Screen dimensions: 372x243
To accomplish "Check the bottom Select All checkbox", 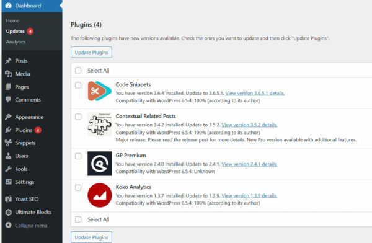I will pos(78,219).
